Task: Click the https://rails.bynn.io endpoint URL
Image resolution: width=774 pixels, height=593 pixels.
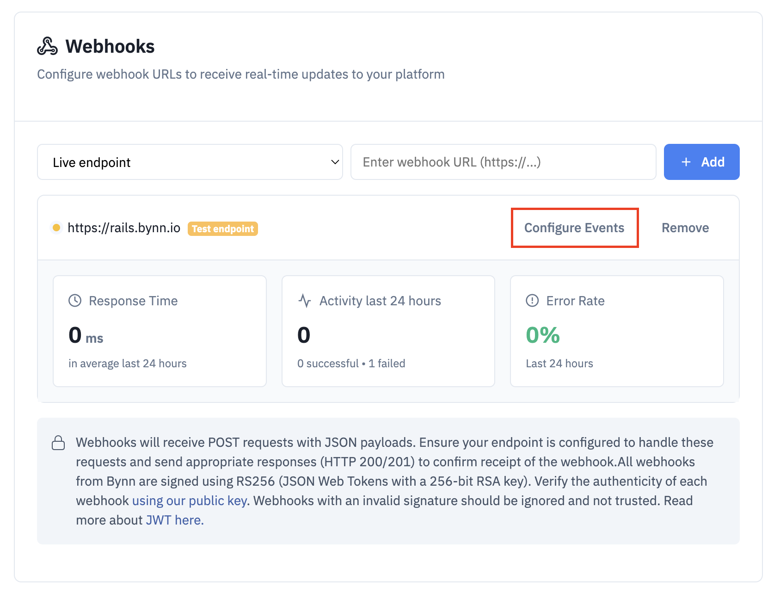Action: [x=124, y=228]
